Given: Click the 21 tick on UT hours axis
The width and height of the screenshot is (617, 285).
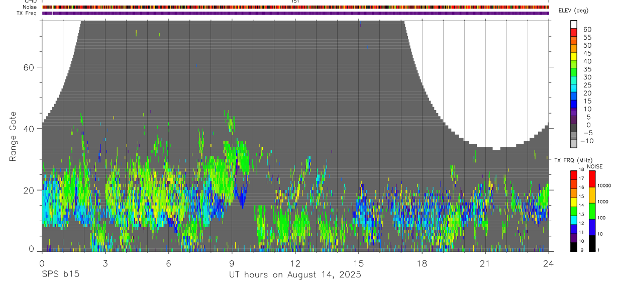Looking at the screenshot, I should pos(485,263).
